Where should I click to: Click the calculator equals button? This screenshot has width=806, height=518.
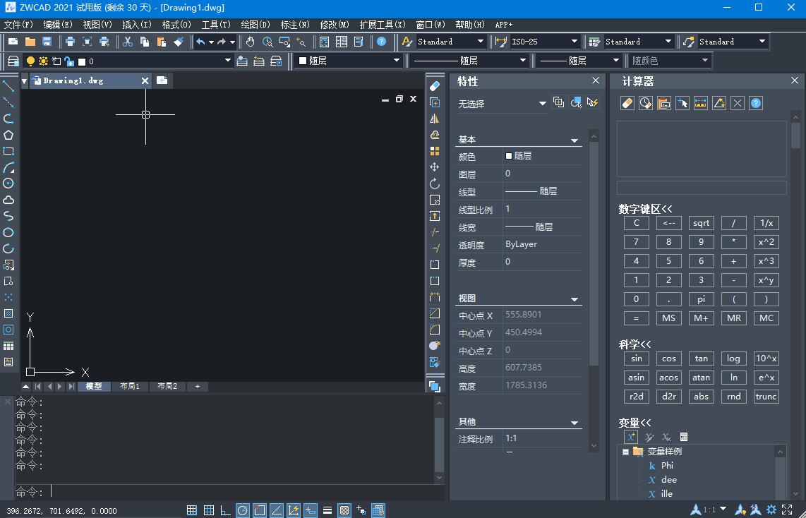point(637,318)
